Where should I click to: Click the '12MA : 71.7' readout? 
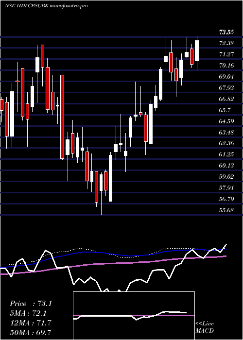(x=31, y=323)
